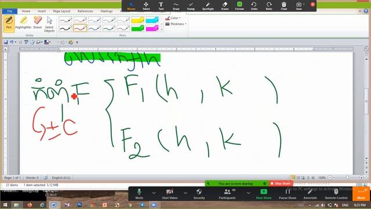Open the Mailings tab
371x209 pixels.
(107, 11)
